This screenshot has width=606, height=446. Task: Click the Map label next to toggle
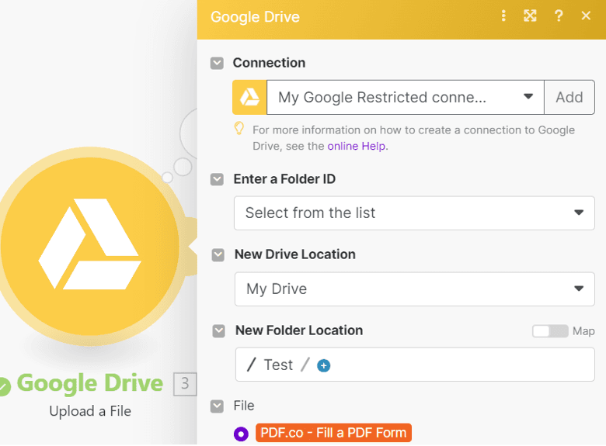583,331
